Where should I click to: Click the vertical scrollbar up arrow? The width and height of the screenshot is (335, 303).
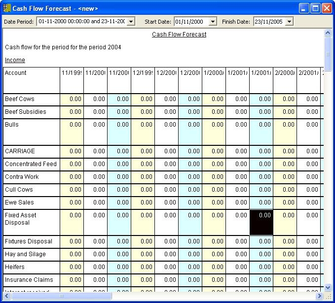click(x=328, y=33)
